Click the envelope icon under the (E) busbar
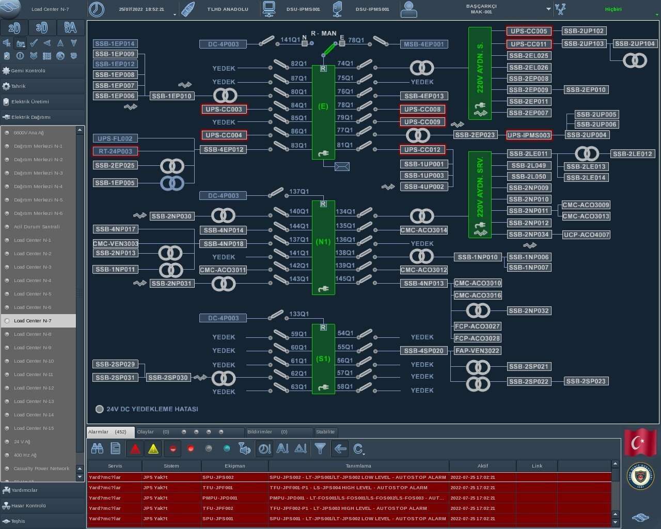 (x=342, y=166)
